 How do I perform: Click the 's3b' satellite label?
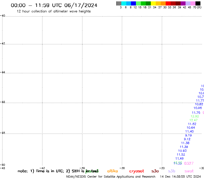point(171,171)
